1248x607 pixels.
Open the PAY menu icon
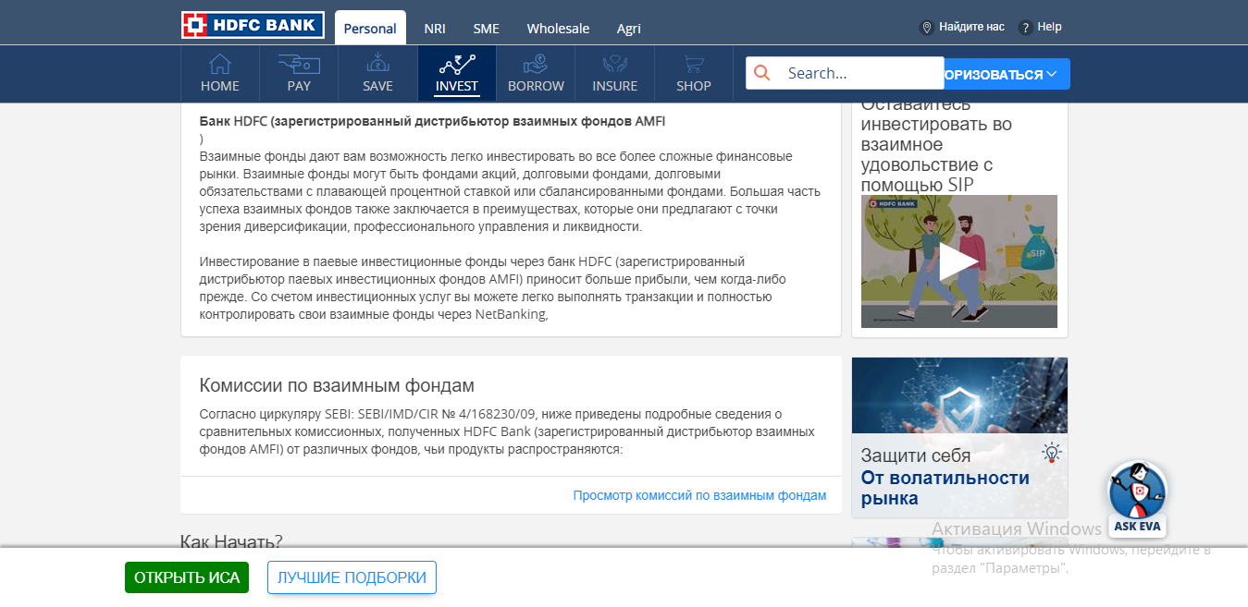point(299,65)
